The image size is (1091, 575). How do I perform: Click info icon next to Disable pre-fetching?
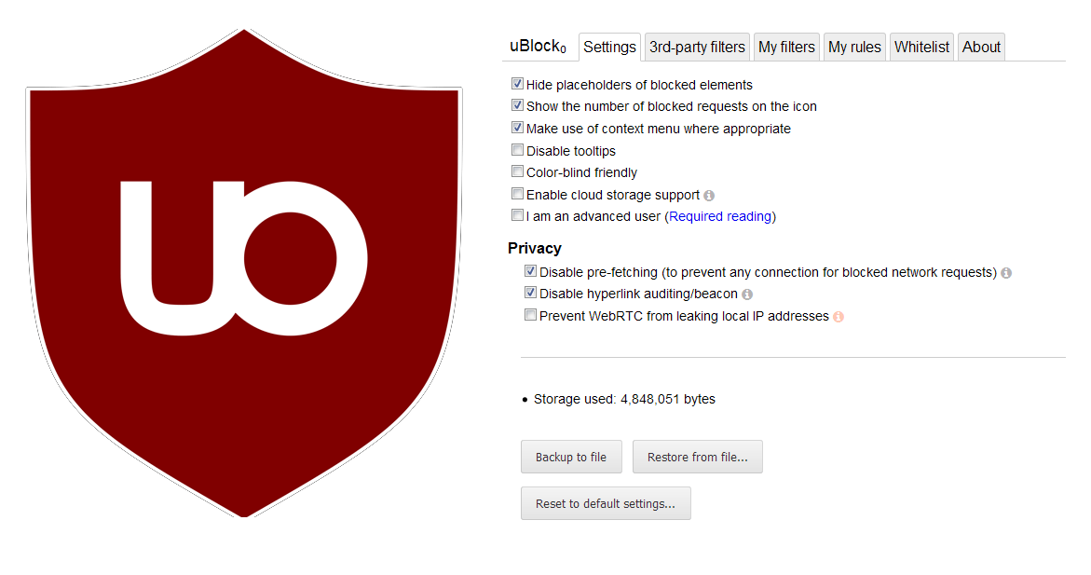click(1005, 272)
